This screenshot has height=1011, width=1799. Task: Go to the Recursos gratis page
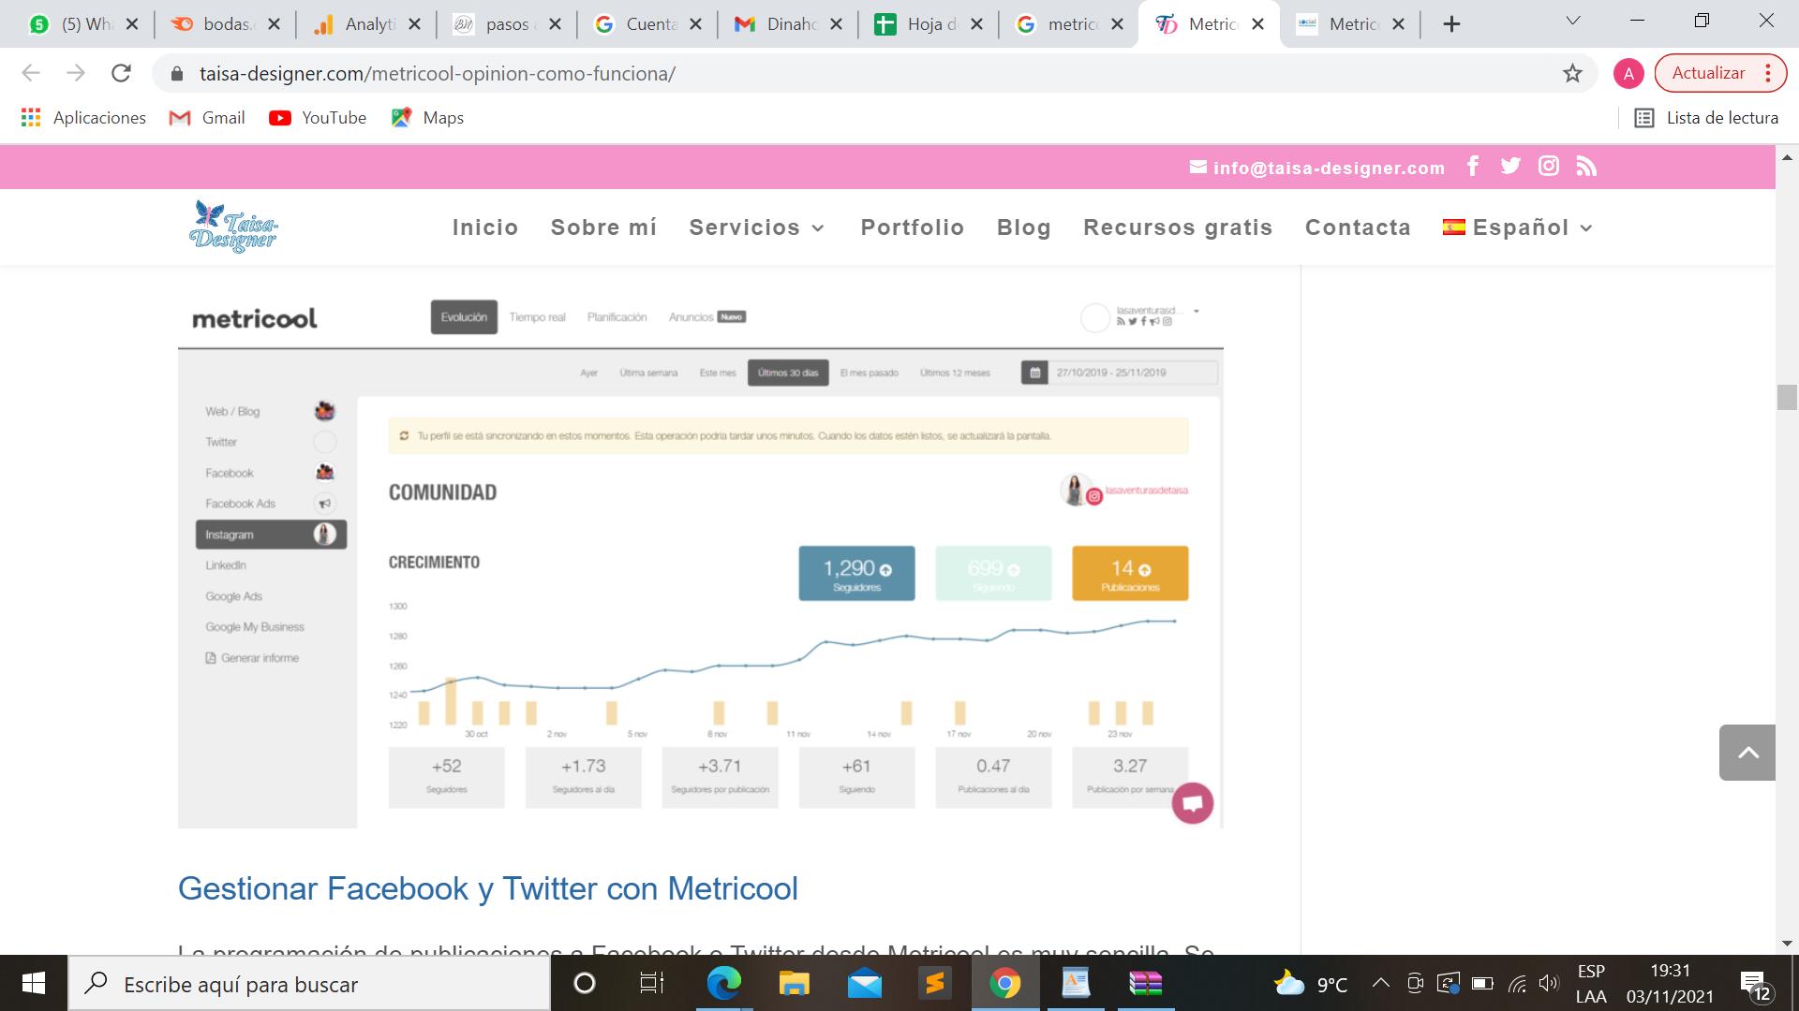coord(1178,227)
